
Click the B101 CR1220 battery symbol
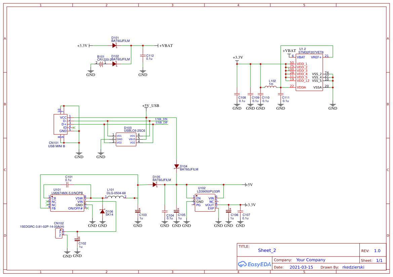(x=101, y=63)
